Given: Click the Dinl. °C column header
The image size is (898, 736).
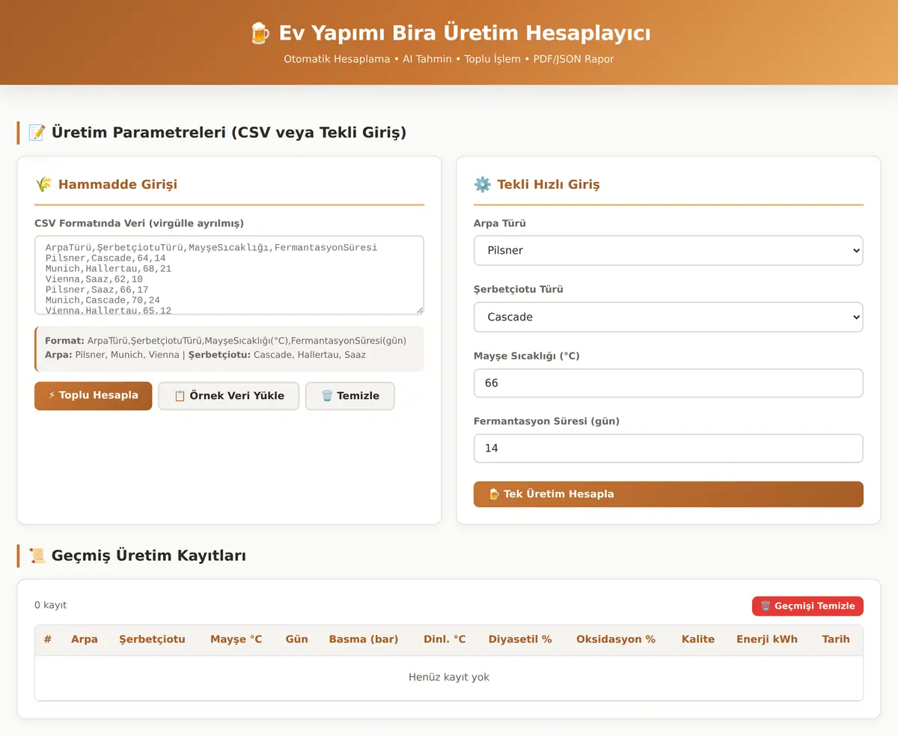Looking at the screenshot, I should coord(445,639).
